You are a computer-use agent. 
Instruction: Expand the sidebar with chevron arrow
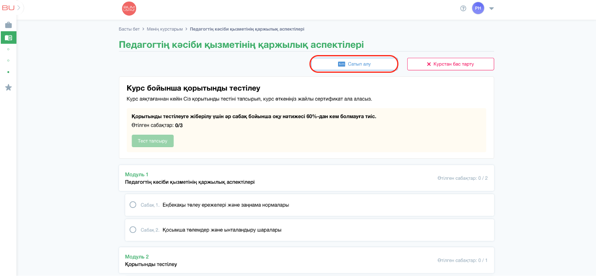[19, 7]
